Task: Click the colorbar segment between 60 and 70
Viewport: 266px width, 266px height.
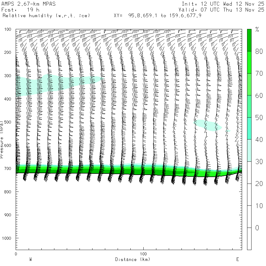Action: (x=249, y=84)
